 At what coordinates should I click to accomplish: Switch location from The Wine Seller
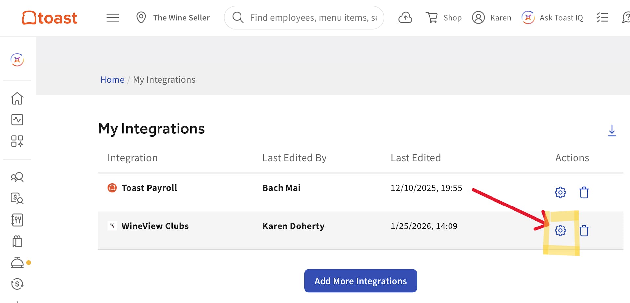pos(173,18)
